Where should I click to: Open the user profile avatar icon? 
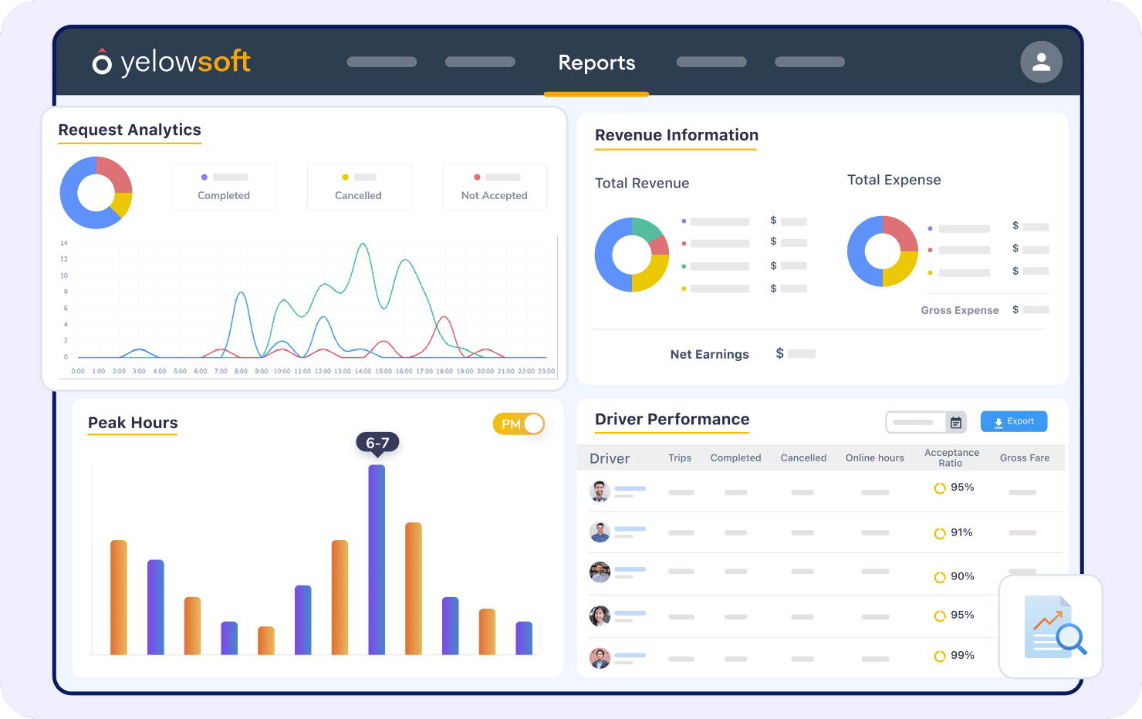[1041, 62]
